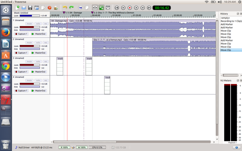The width and height of the screenshot is (242, 151).
Task: Click the Undo arrow icon
Action: [65, 7]
